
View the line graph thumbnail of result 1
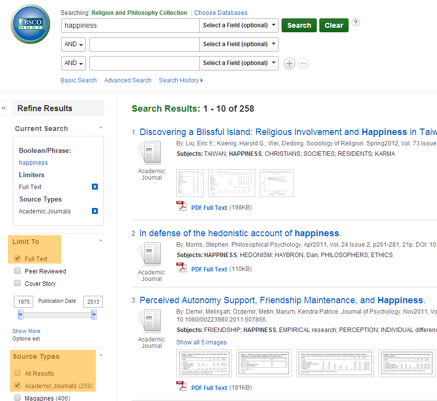277,183
